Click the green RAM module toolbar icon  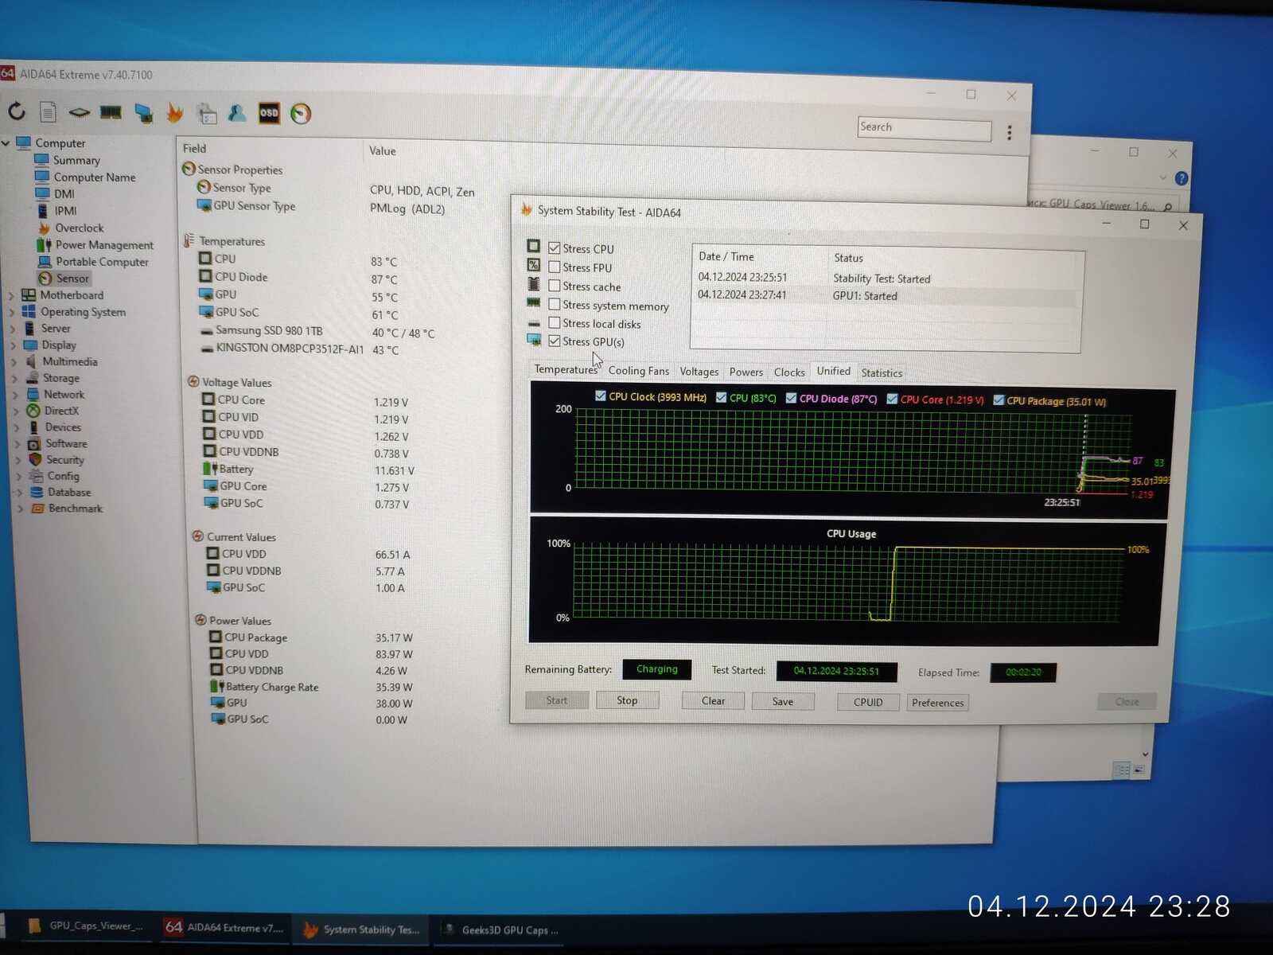pos(111,112)
